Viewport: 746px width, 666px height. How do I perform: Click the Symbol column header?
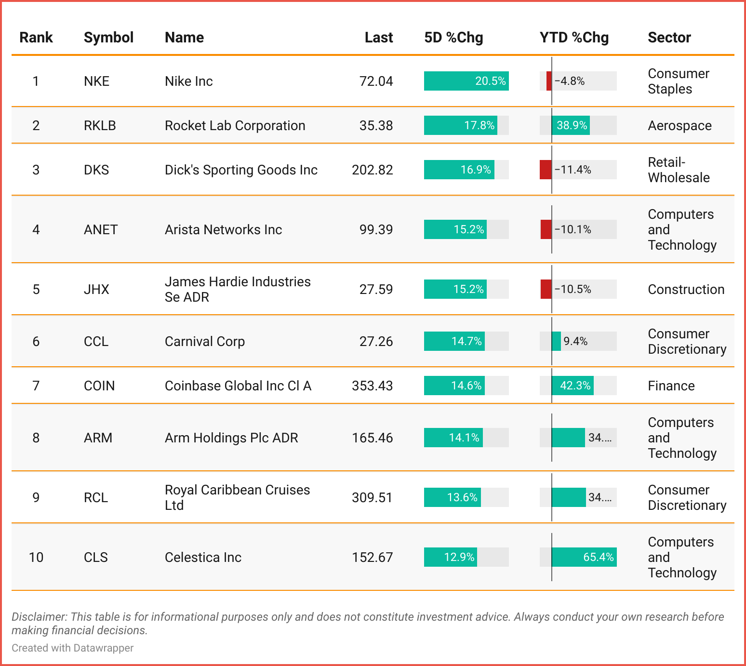click(108, 38)
